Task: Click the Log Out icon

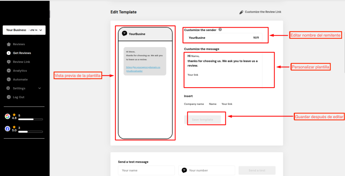Action: click(x=9, y=97)
